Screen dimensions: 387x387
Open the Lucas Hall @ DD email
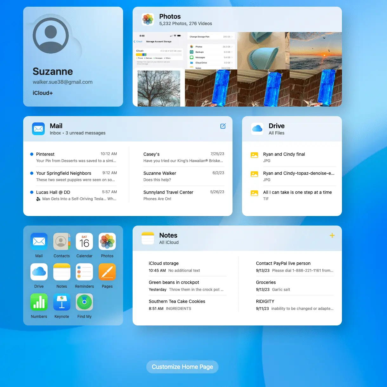(76, 195)
